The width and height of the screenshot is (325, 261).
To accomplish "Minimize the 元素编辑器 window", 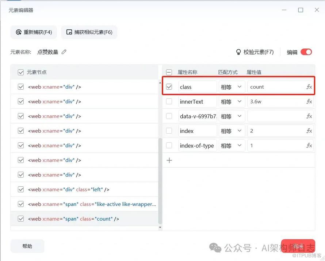I will point(284,10).
